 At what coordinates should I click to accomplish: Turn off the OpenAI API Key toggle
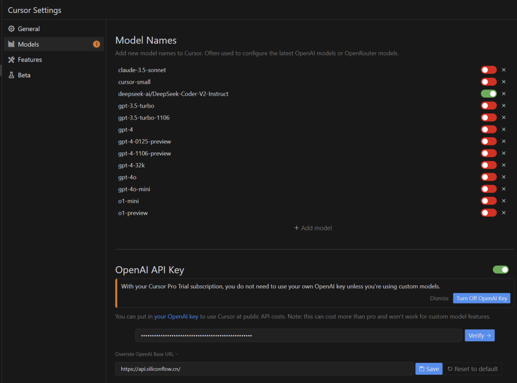click(501, 270)
